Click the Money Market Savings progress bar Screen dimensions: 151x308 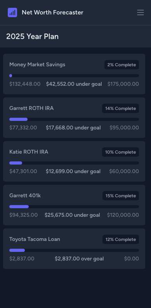click(x=74, y=76)
